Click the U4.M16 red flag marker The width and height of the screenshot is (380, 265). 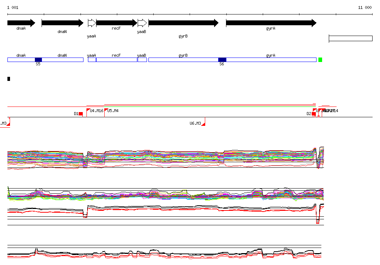[x=88, y=110]
